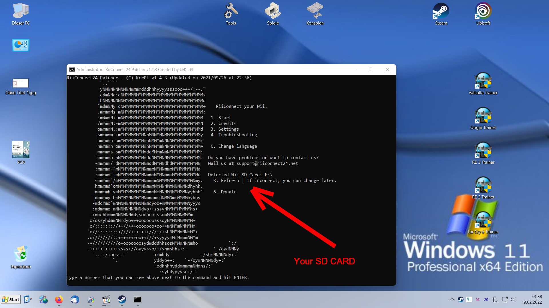Open the network globe icon in taskbar
This screenshot has width=549, height=308.
43,299
